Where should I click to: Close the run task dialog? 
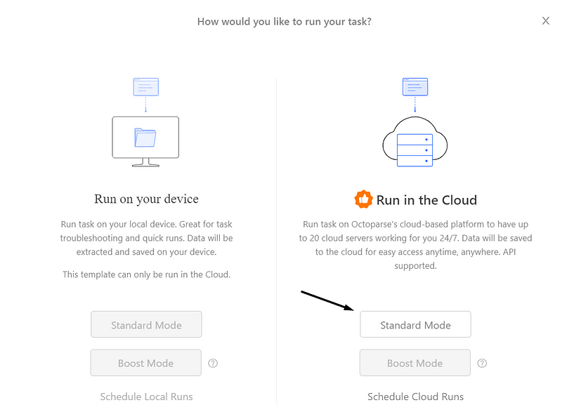point(546,21)
